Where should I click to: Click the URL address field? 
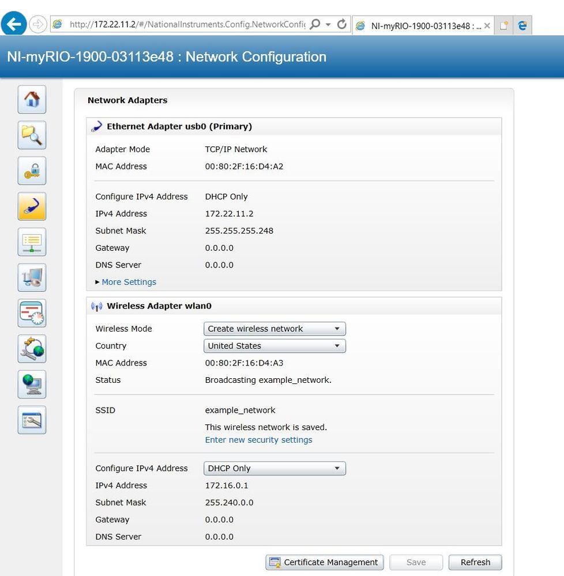(187, 25)
